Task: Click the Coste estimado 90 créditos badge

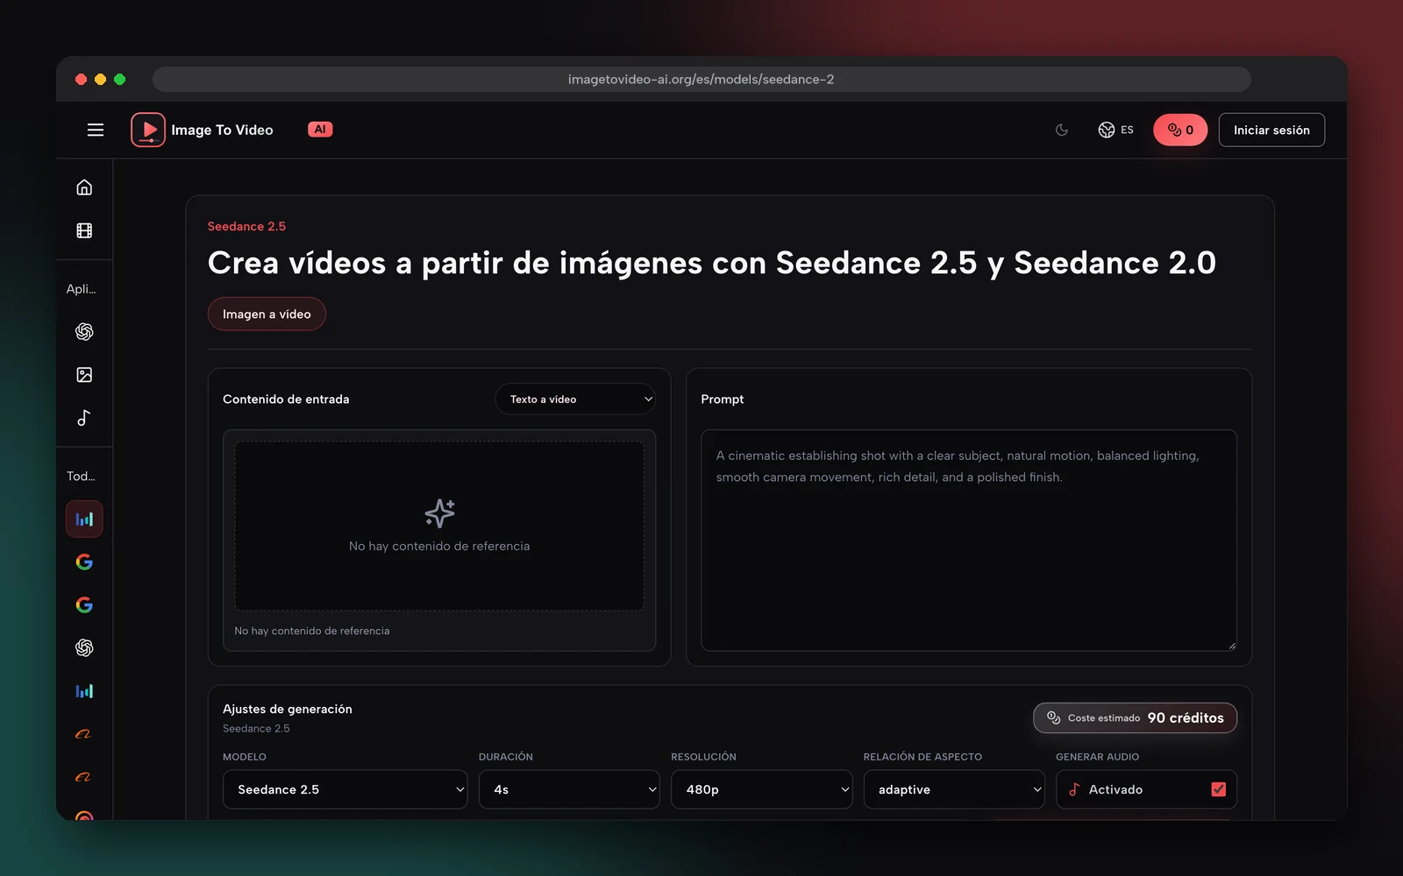Action: pos(1135,717)
